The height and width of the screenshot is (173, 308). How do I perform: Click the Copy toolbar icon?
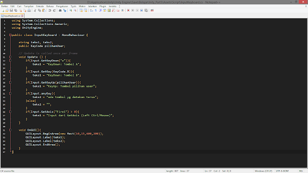[x=39, y=11]
